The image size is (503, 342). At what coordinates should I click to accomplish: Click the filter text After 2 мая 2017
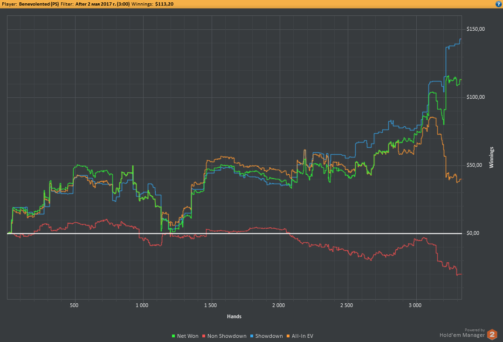point(103,4)
